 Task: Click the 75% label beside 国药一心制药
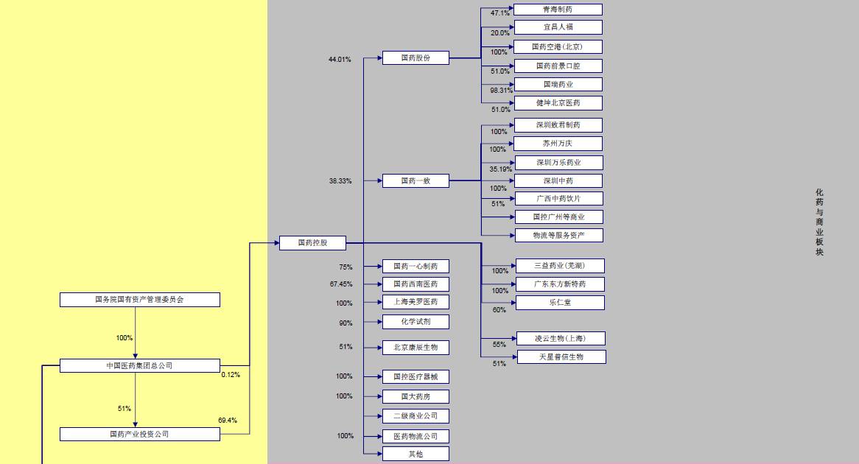click(x=346, y=267)
